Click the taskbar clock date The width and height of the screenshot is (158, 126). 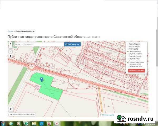(151, 125)
